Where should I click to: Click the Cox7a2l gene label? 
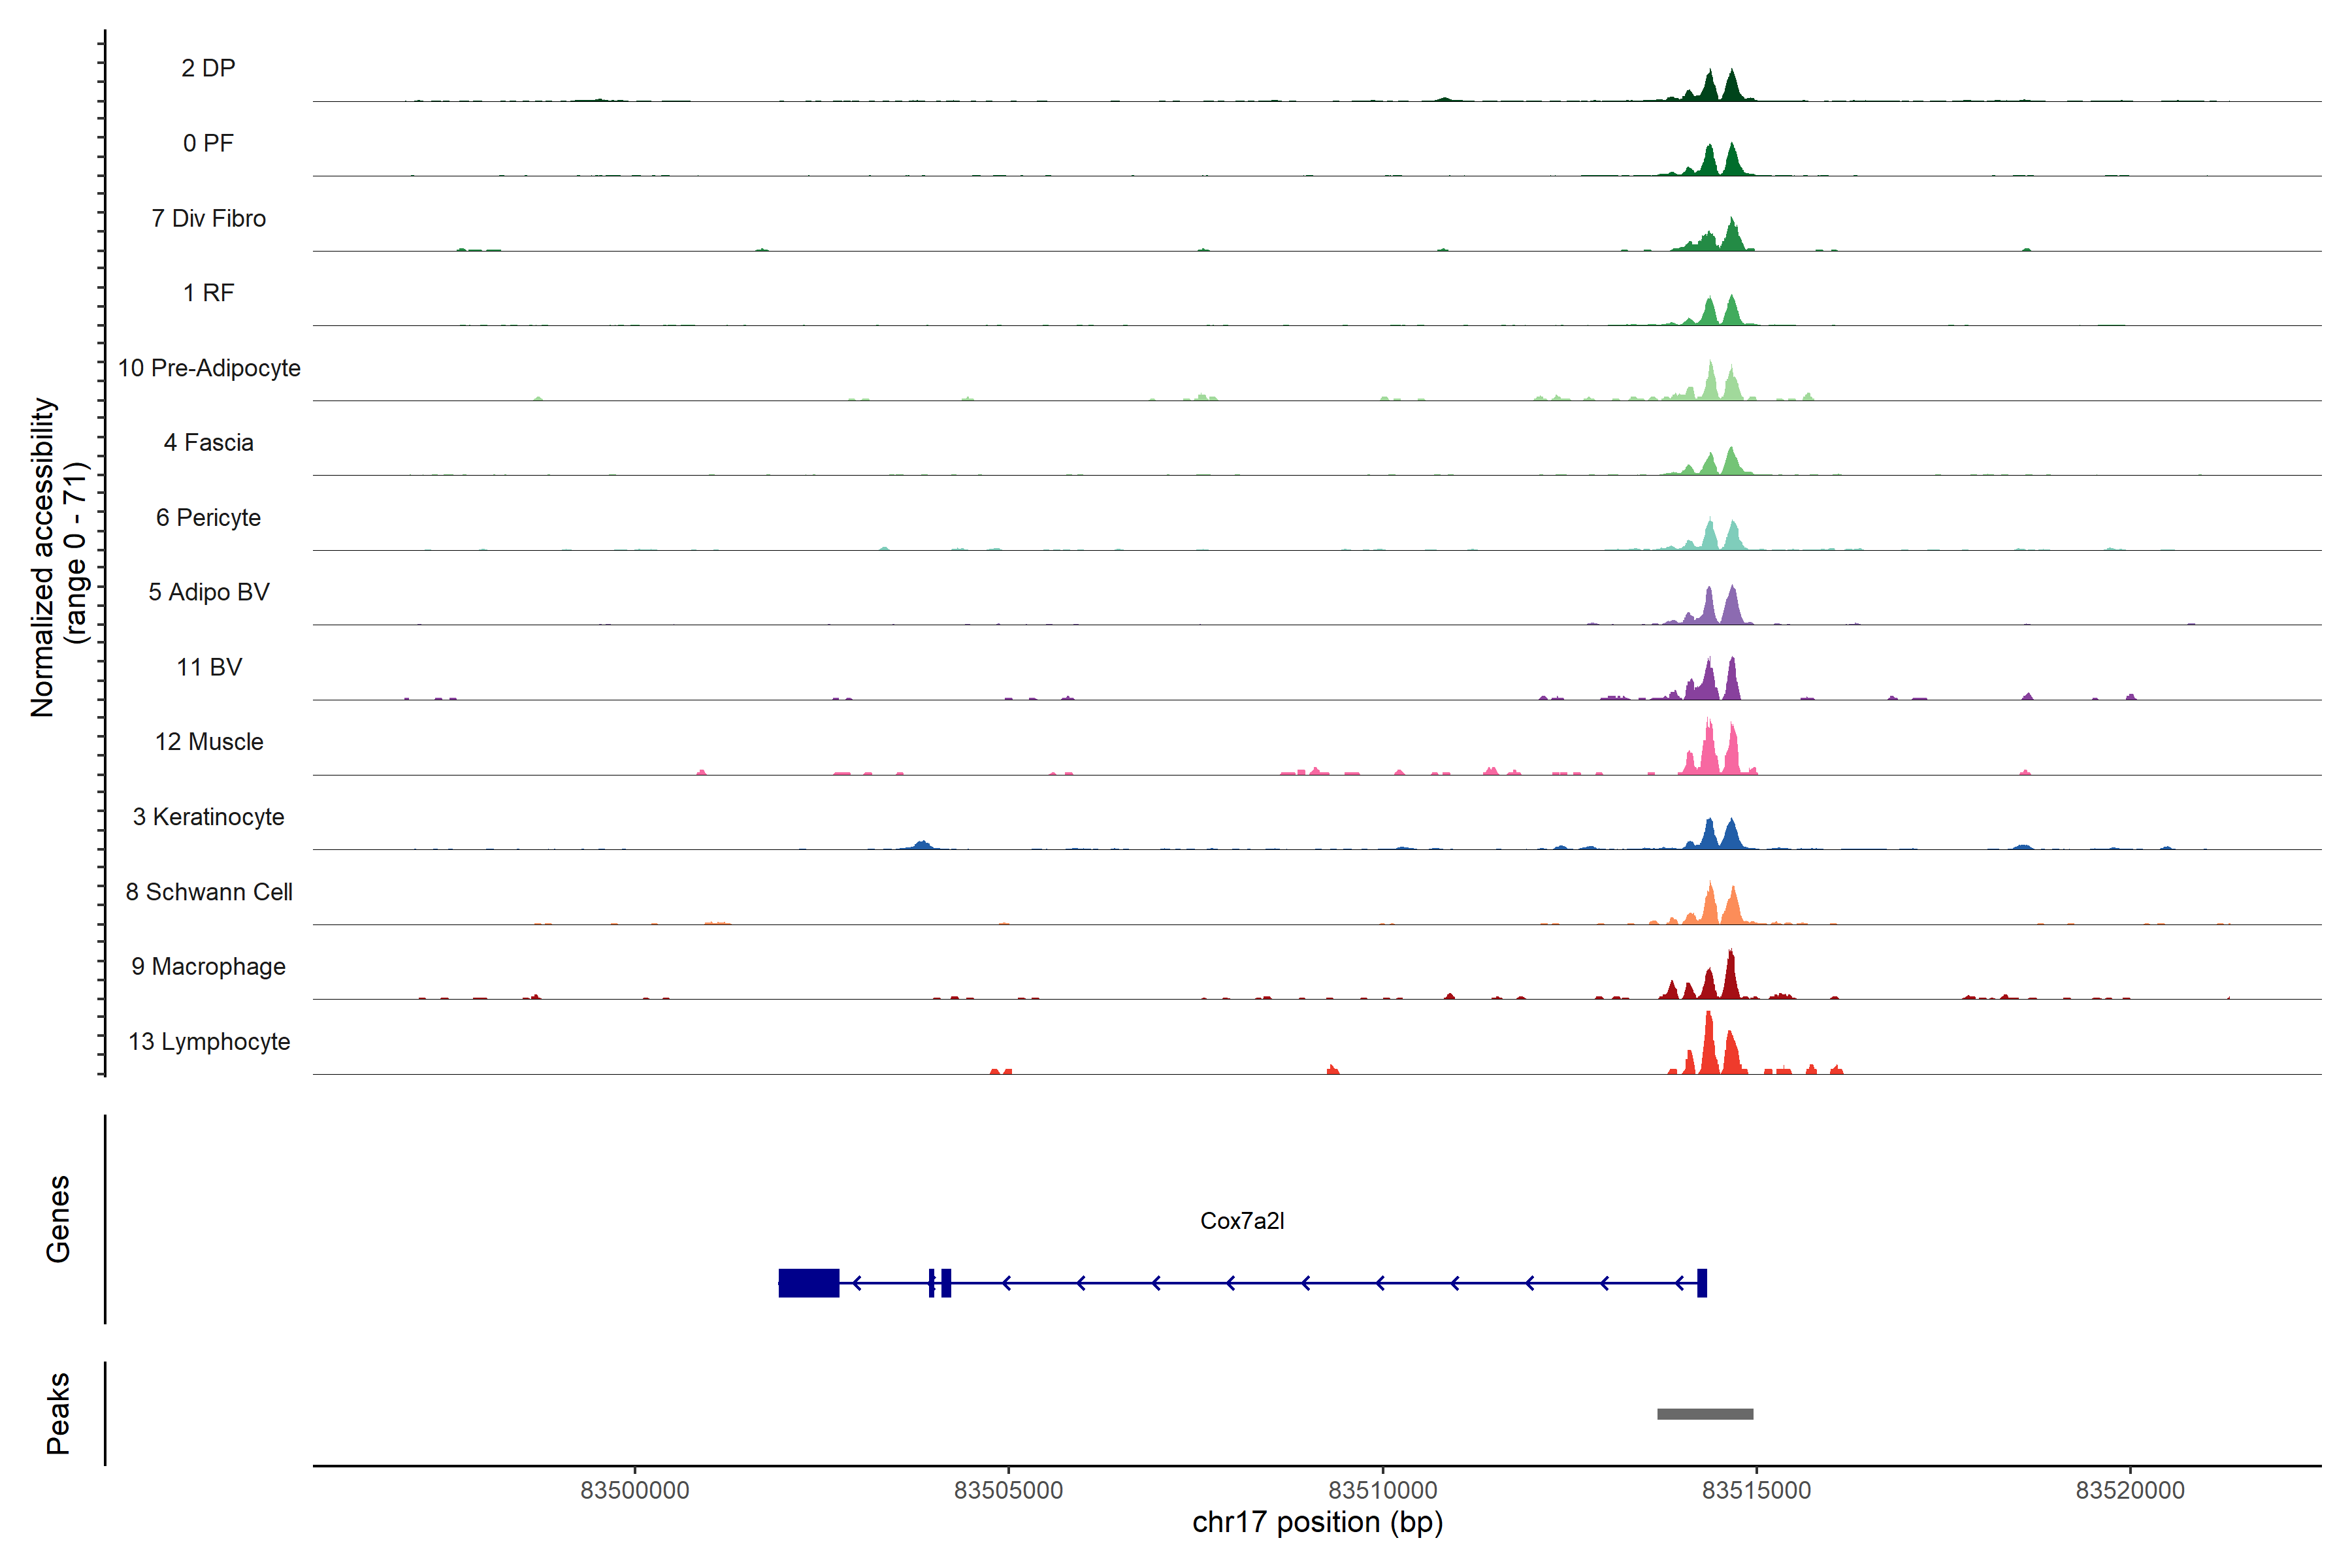(x=1241, y=1221)
